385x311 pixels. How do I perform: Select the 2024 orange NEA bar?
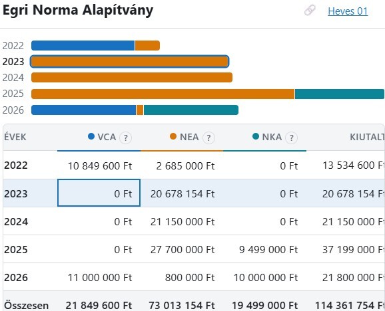coord(132,77)
